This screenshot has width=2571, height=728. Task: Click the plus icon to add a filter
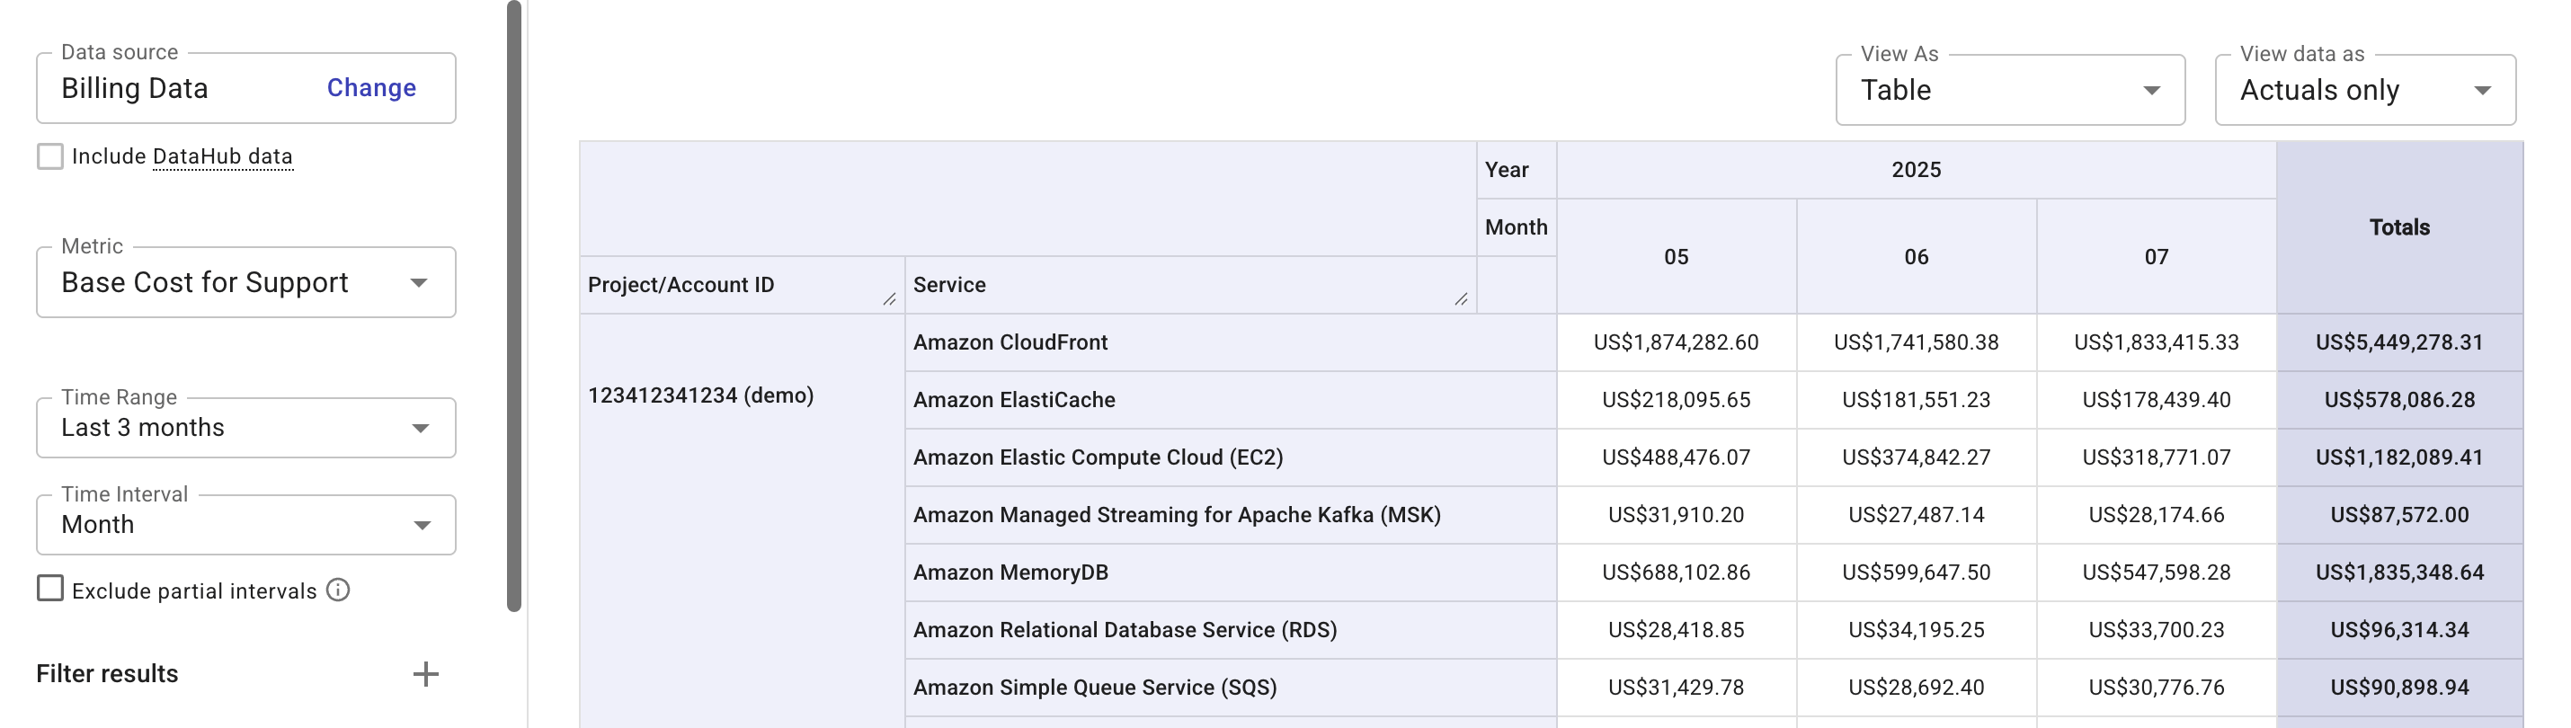pyautogui.click(x=427, y=673)
